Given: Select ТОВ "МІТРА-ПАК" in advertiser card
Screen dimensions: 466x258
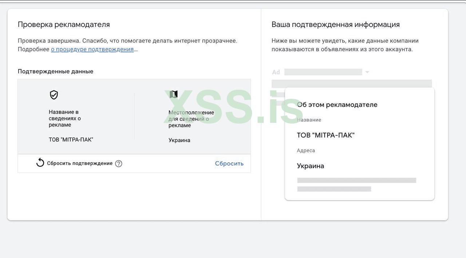Looking at the screenshot, I should (x=326, y=136).
